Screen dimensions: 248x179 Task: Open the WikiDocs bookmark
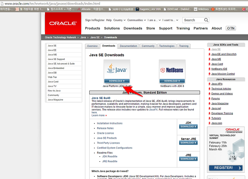coord(201,9)
